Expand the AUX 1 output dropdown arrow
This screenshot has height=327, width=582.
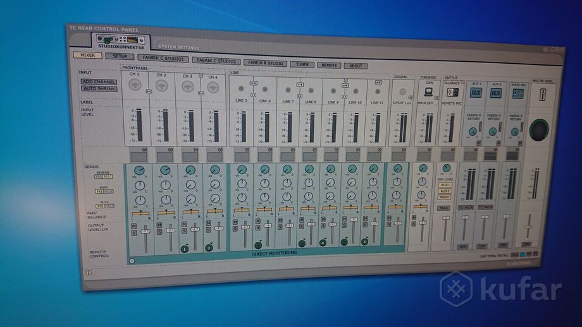pyautogui.click(x=476, y=150)
